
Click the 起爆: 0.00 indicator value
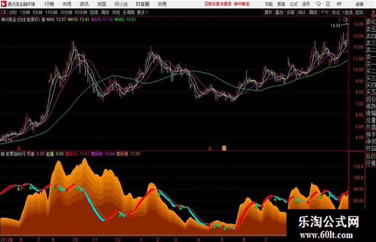[x=55, y=154]
